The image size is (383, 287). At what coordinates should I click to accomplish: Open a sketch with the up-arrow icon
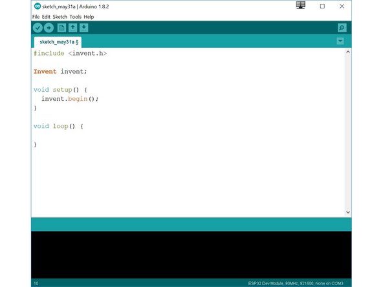[72, 28]
